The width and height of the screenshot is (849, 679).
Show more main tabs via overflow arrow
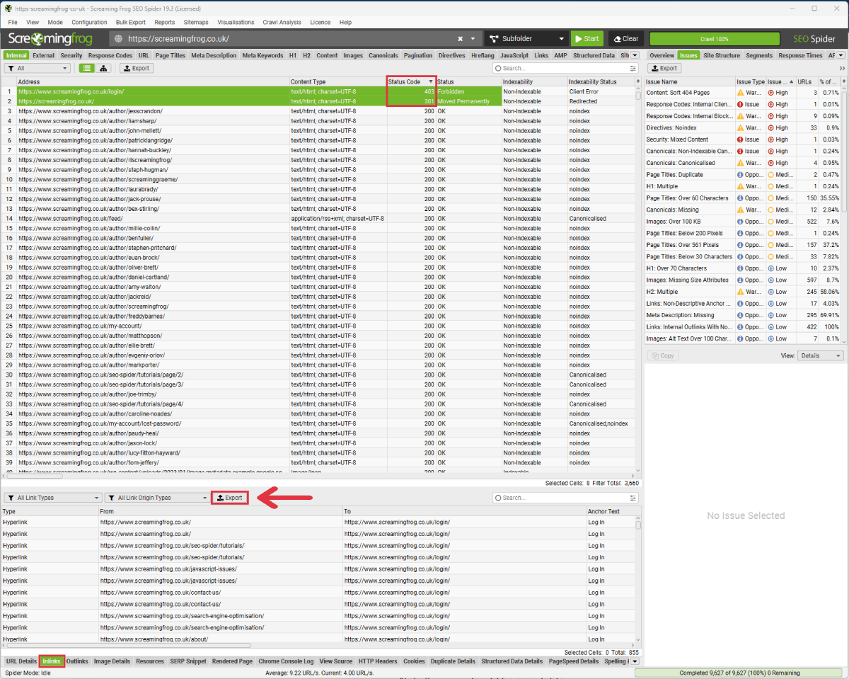(x=635, y=55)
